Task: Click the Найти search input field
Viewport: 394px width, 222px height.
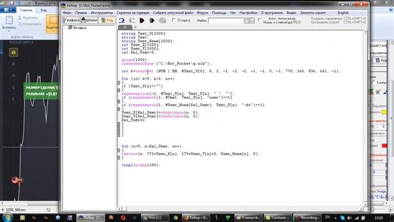Action: [x=226, y=20]
